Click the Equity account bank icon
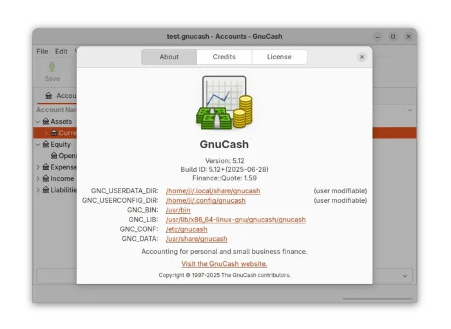The image size is (451, 329). pos(46,145)
